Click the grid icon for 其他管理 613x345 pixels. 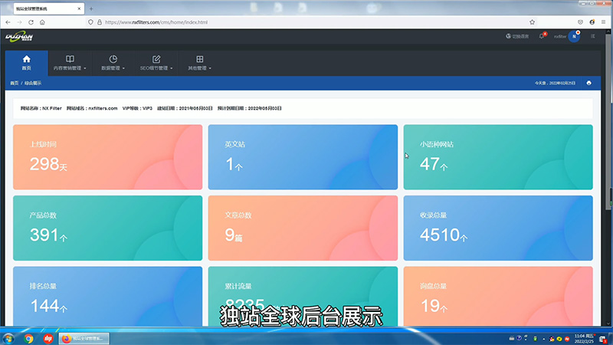pyautogui.click(x=200, y=59)
